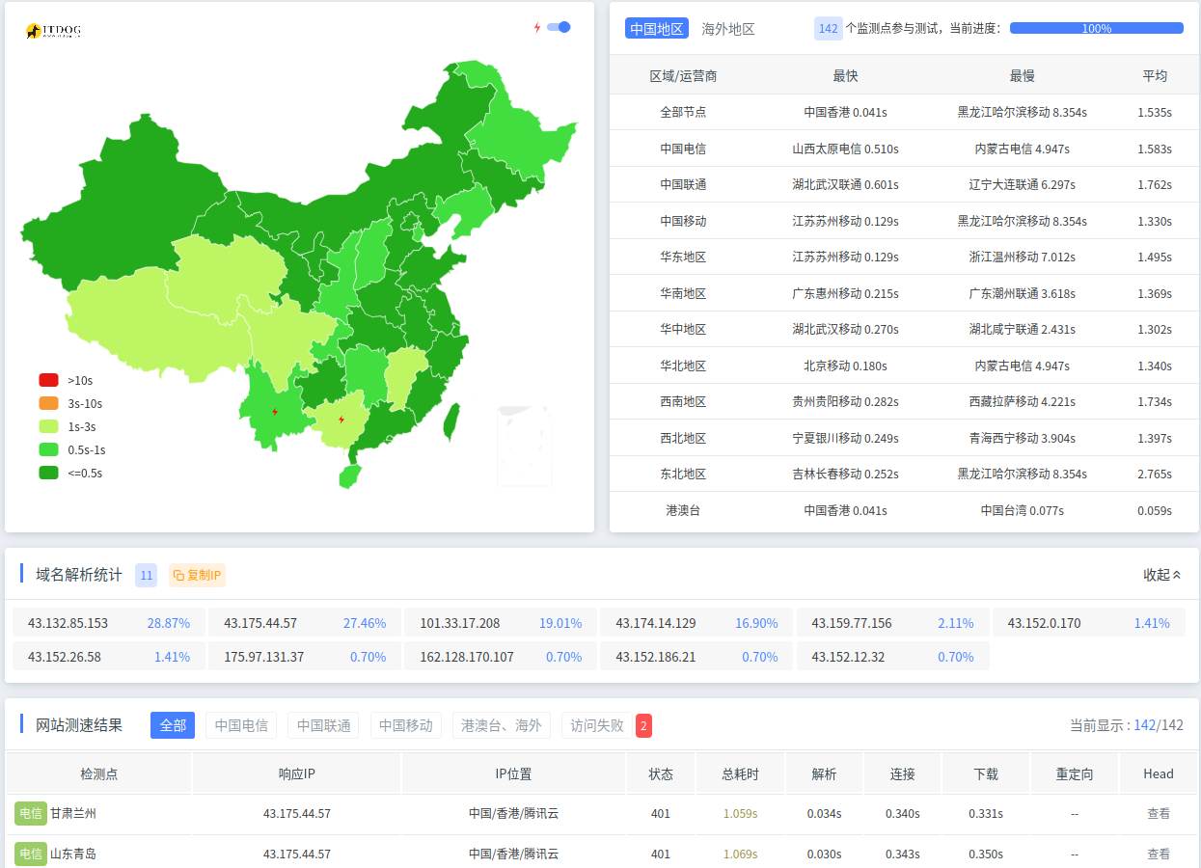Click lightning marker on Guangxi province
Image resolution: width=1201 pixels, height=868 pixels.
tap(341, 420)
